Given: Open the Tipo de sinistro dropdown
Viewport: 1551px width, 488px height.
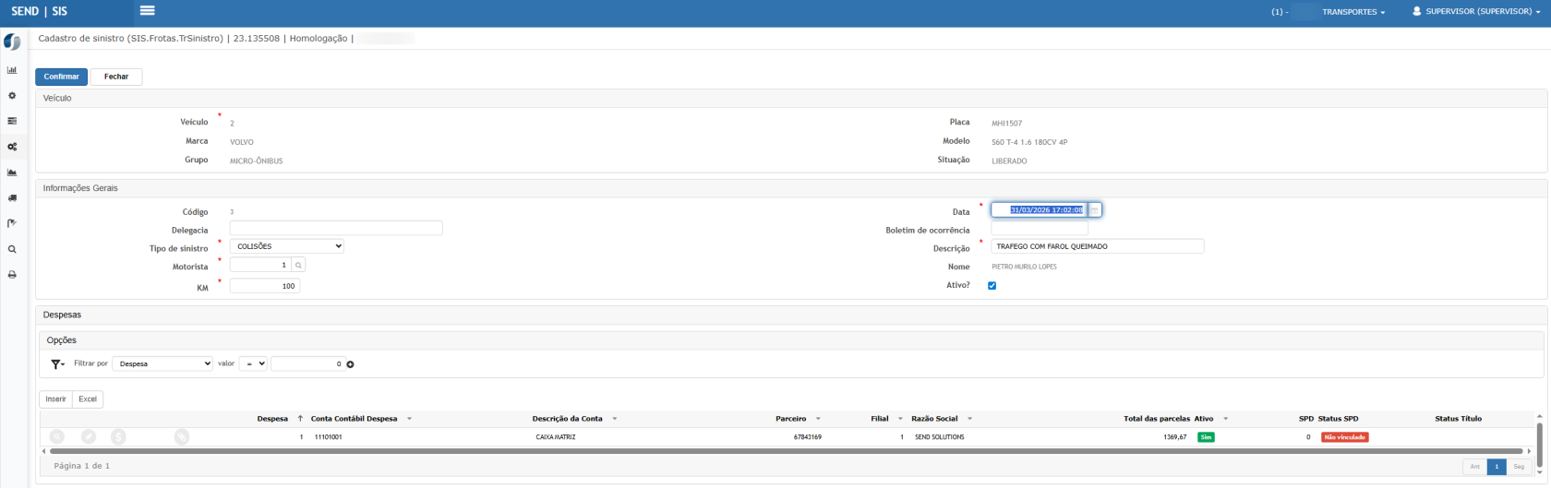Looking at the screenshot, I should (x=287, y=246).
